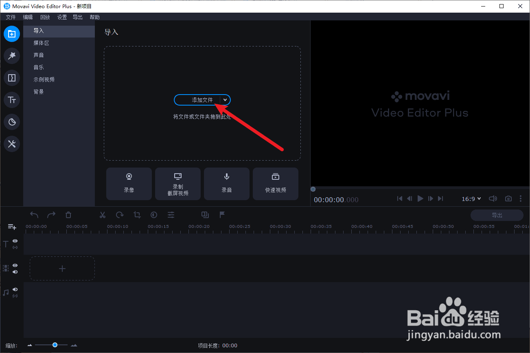Click the Transition wizard icon

click(x=205, y=215)
